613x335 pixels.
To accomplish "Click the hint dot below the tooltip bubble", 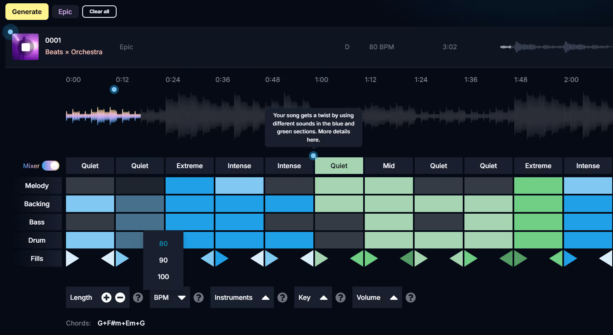I will 313,156.
